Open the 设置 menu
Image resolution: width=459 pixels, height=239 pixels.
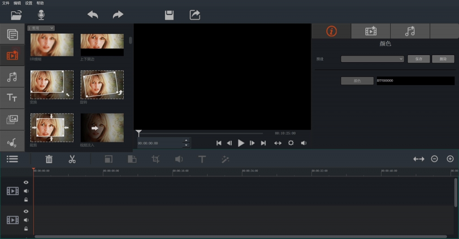(29, 3)
